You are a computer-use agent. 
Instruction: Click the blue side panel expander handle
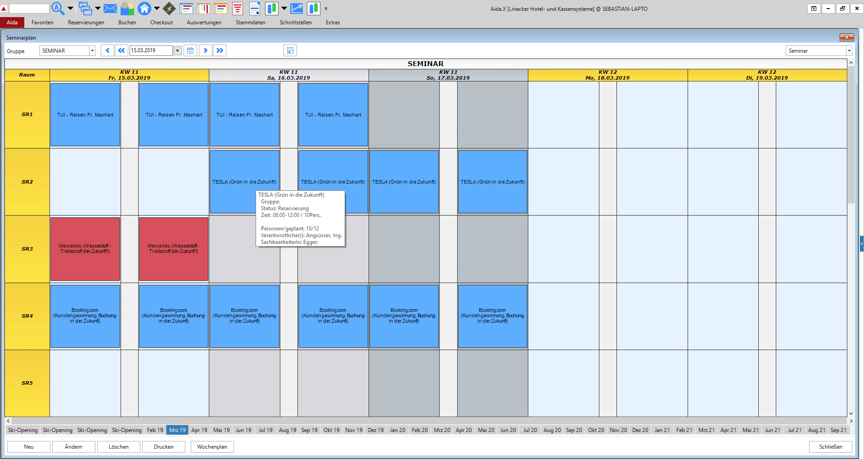pyautogui.click(x=861, y=243)
